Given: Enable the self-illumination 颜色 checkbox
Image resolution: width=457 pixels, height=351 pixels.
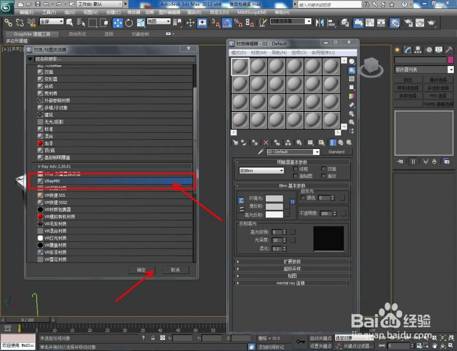Looking at the screenshot, I should pyautogui.click(x=303, y=198).
